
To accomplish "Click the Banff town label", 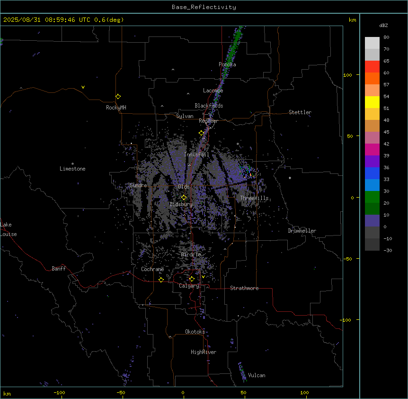I will tap(59, 269).
